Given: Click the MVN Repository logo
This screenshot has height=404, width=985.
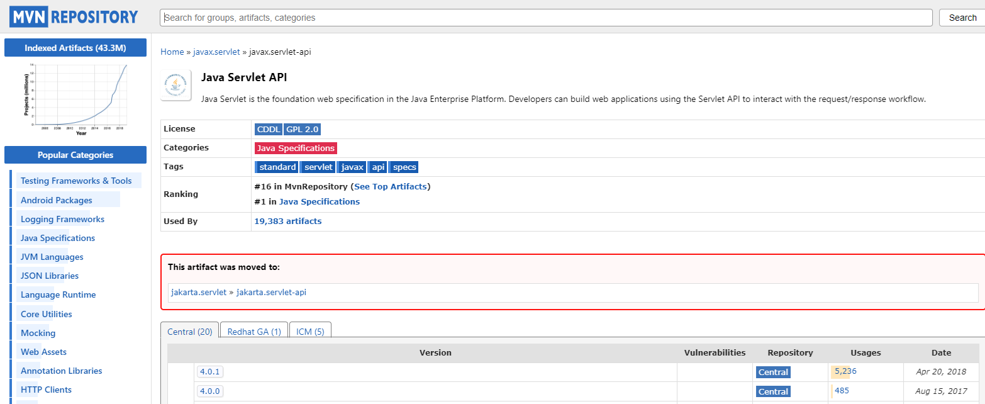Looking at the screenshot, I should point(73,16).
